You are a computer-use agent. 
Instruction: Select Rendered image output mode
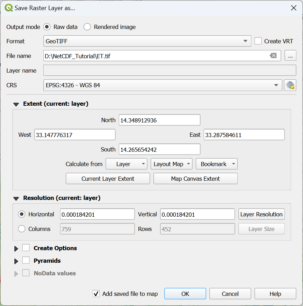87,27
